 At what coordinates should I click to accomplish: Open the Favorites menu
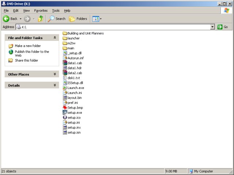pyautogui.click(x=41, y=11)
